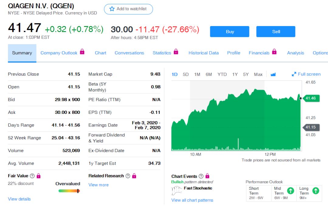Click the 52 Week Range value
328x207 pixels.
tap(66, 138)
